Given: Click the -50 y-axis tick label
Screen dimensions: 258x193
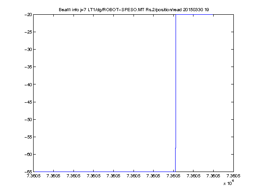Looking at the screenshot, I should pyautogui.click(x=28, y=119).
